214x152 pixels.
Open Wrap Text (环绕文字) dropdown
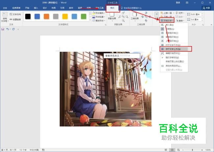point(167,20)
